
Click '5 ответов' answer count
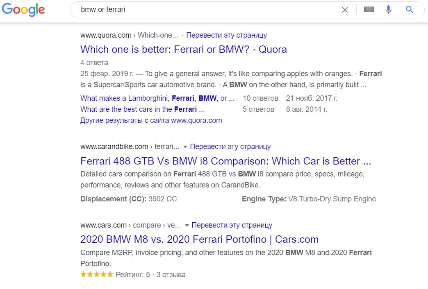(258, 109)
